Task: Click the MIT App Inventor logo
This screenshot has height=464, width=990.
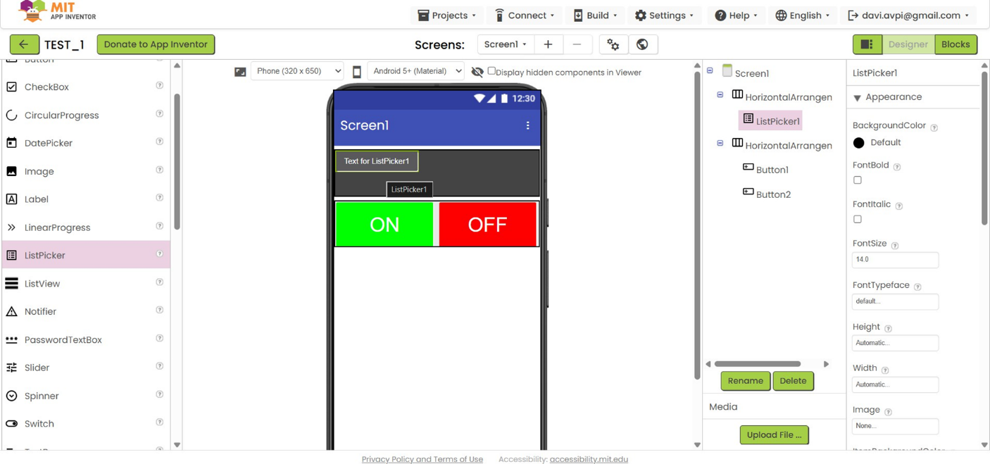Action: (57, 11)
